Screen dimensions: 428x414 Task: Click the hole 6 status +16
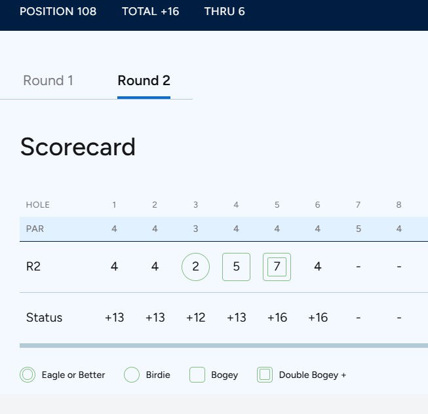point(318,318)
